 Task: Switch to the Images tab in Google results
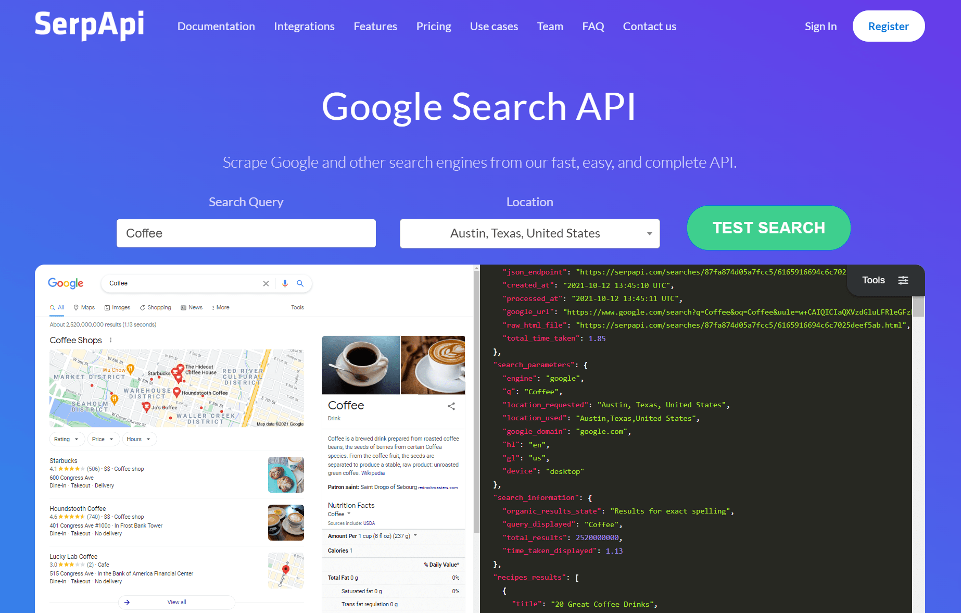point(118,307)
